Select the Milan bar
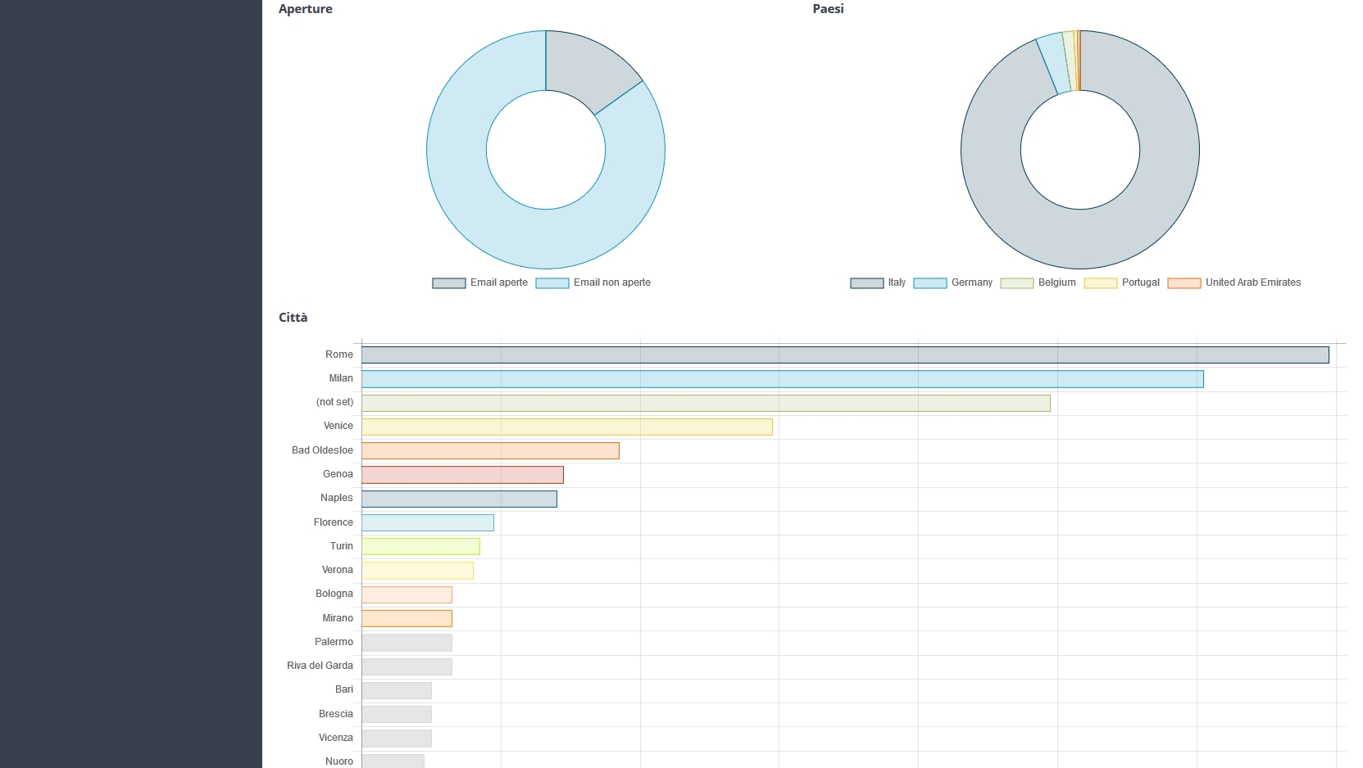 (782, 379)
